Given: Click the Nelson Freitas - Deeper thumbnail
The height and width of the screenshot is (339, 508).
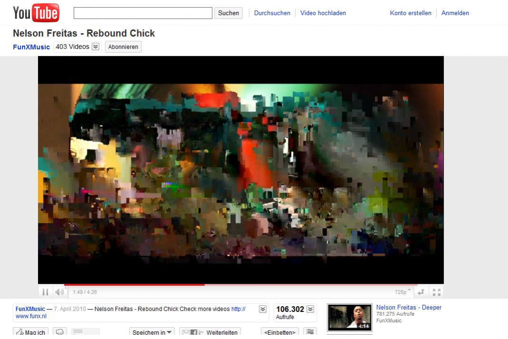Looking at the screenshot, I should [x=350, y=317].
